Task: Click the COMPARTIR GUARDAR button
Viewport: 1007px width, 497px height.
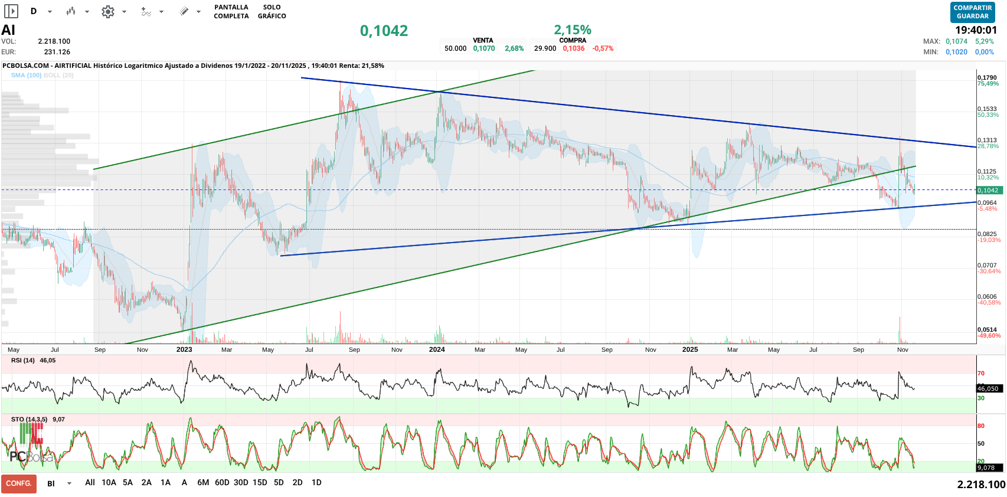Action: click(x=972, y=12)
